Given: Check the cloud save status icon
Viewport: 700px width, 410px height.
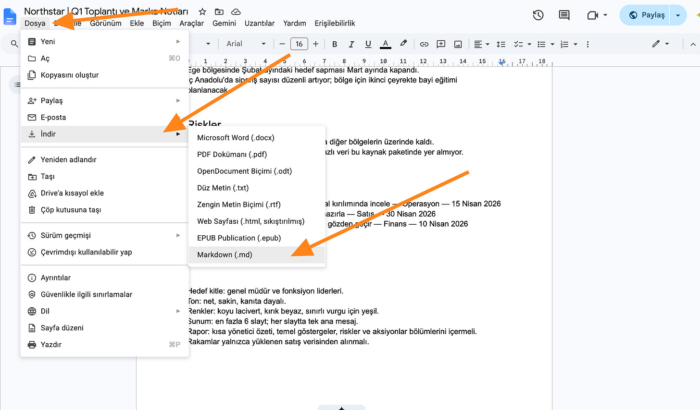Looking at the screenshot, I should coord(236,12).
